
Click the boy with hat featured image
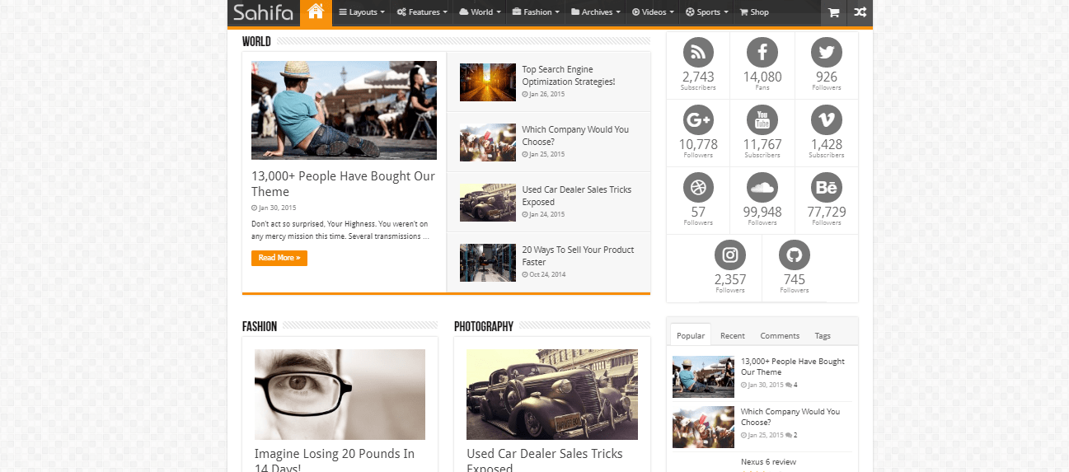coord(344,110)
